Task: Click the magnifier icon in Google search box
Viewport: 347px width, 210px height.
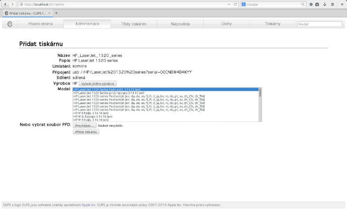Action: click(x=303, y=4)
